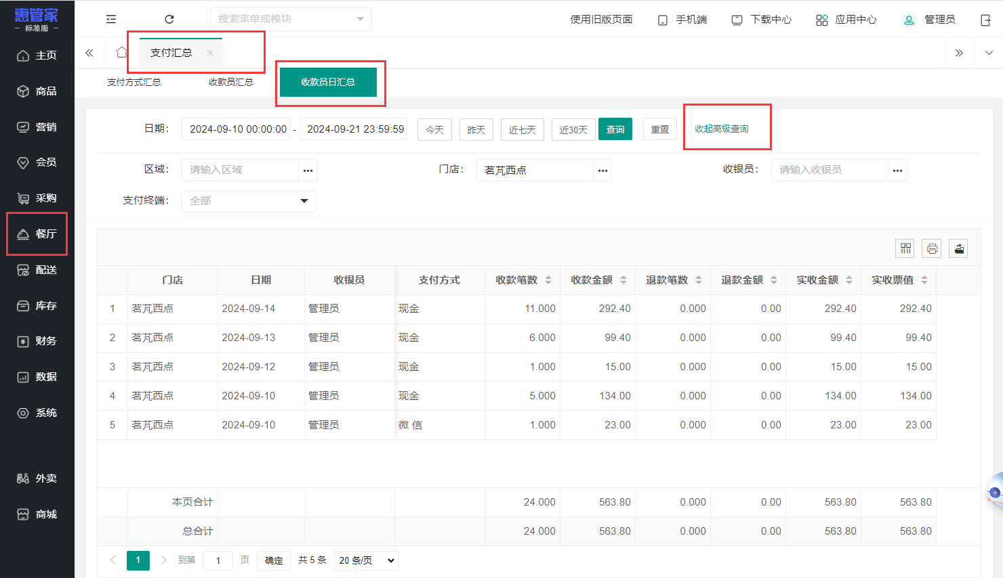Open the 收银员 selector ellipsis button
Screen dimensions: 1003x578
click(x=897, y=171)
